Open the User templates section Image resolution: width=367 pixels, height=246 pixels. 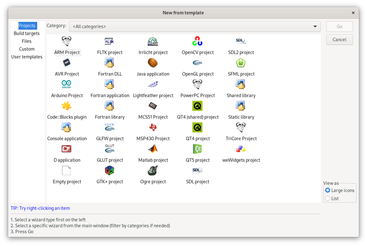click(27, 57)
